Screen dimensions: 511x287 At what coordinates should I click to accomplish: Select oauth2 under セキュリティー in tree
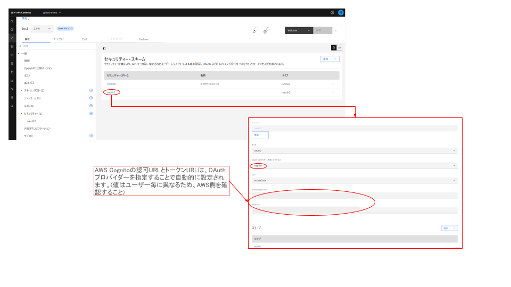click(x=31, y=121)
